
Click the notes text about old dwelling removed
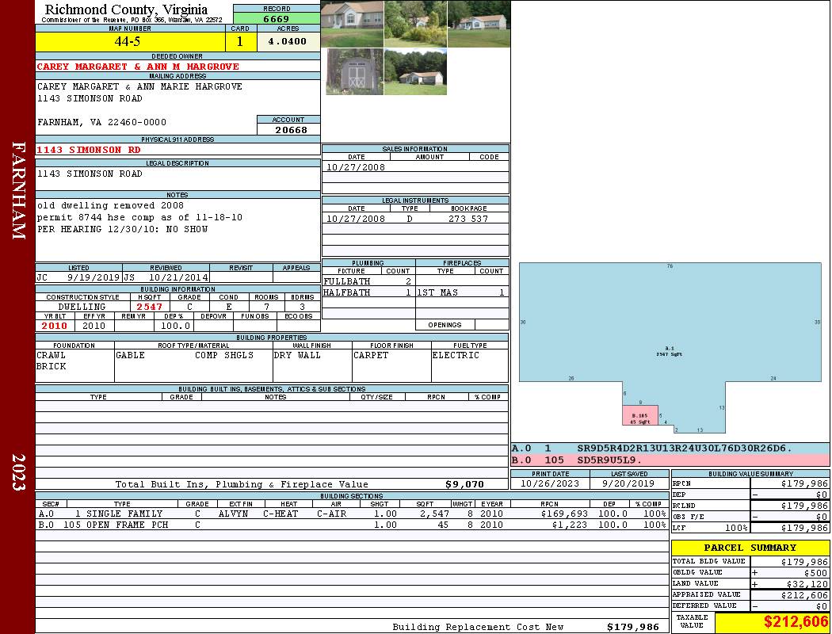(111, 205)
